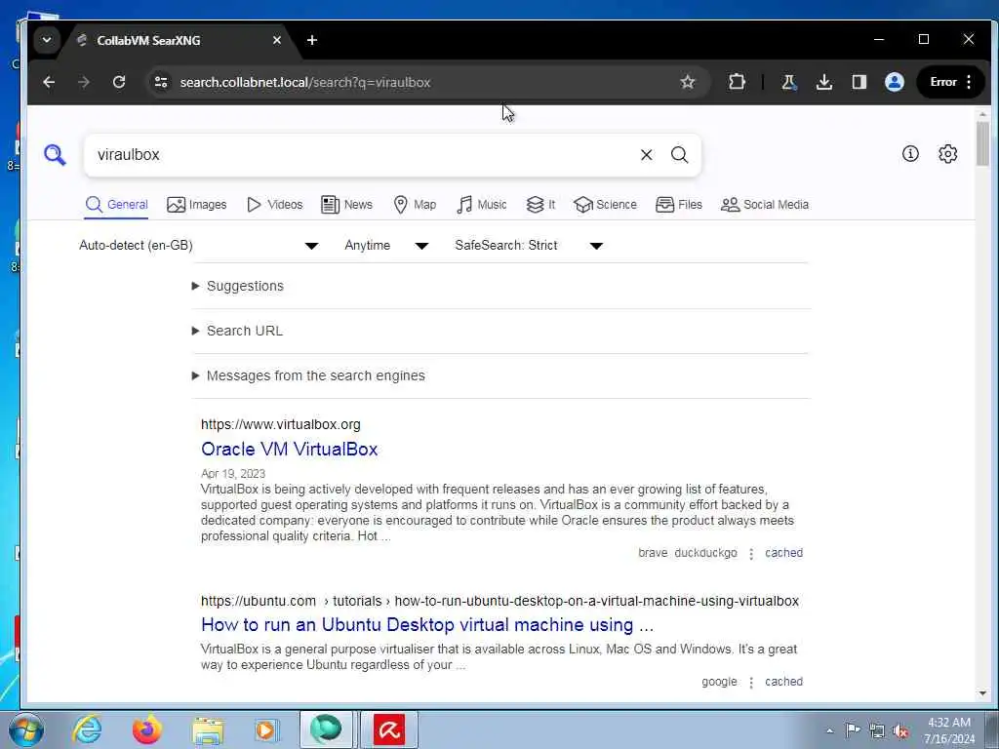The image size is (999, 749).
Task: Click the muted volume tray icon
Action: [900, 730]
